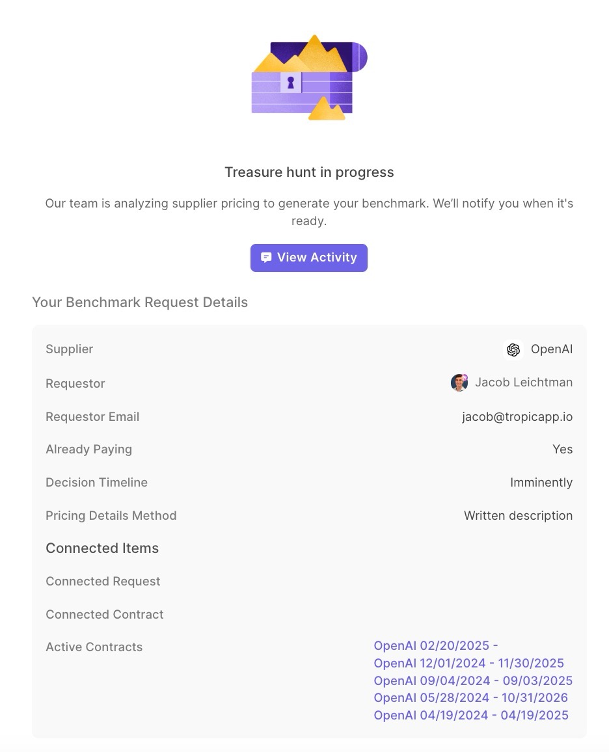Click the treasure chest illustration
609x752 pixels.
[x=309, y=77]
